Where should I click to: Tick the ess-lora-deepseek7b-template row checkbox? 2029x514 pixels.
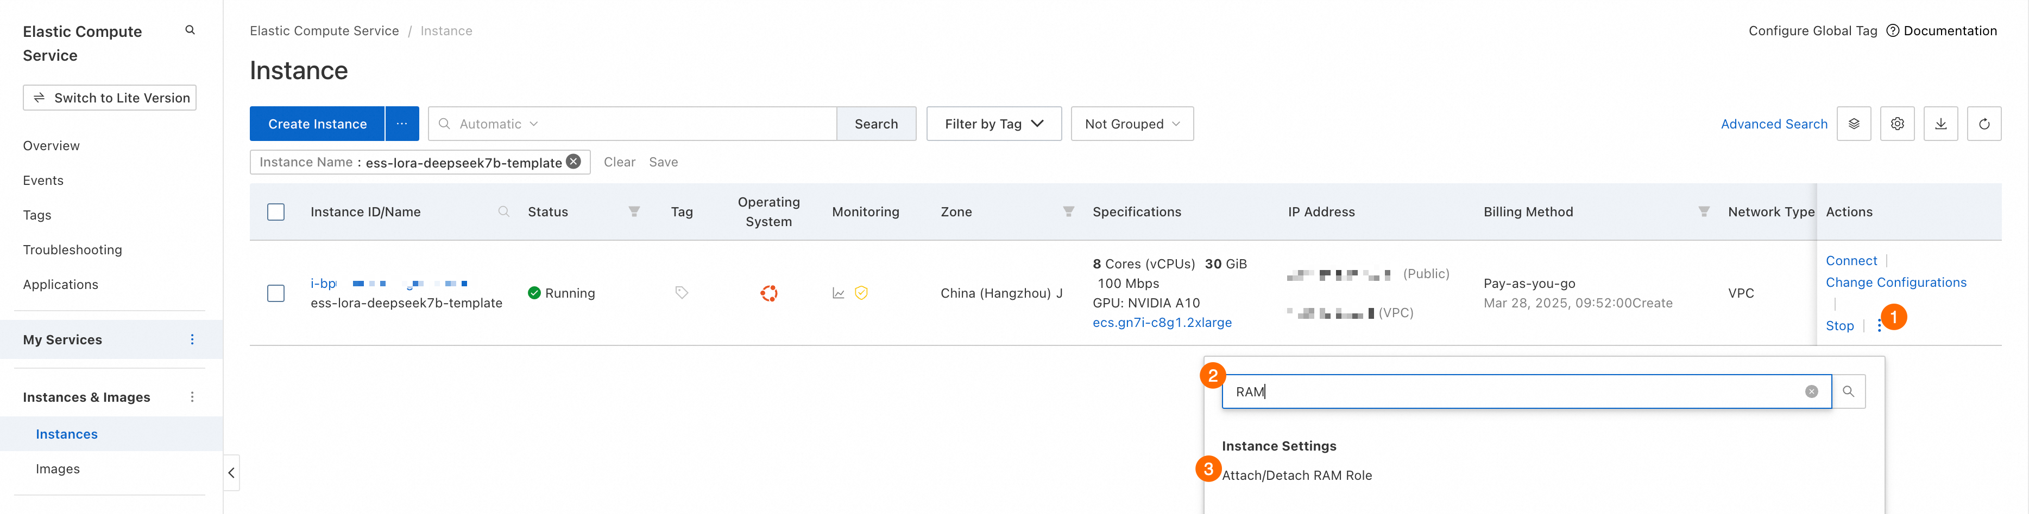(x=276, y=293)
